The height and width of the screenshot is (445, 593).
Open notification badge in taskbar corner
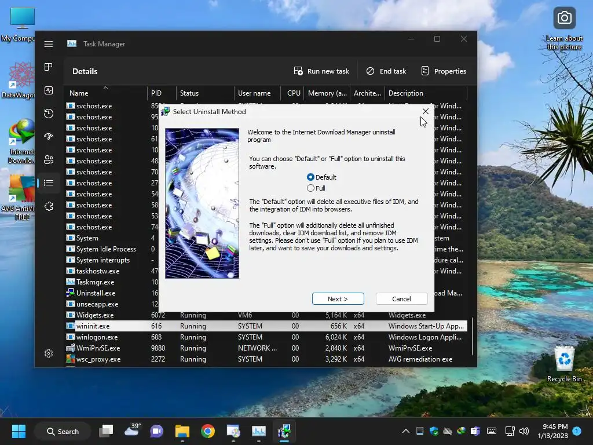click(577, 431)
